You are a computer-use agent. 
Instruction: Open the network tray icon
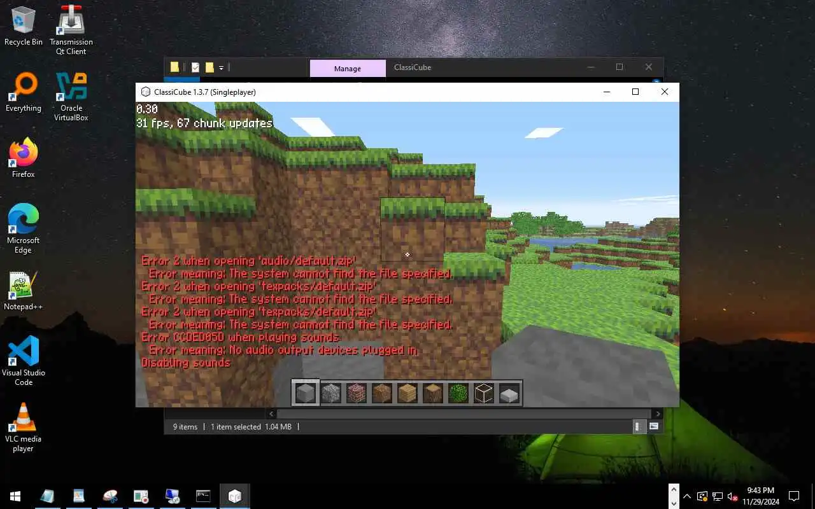(x=718, y=496)
